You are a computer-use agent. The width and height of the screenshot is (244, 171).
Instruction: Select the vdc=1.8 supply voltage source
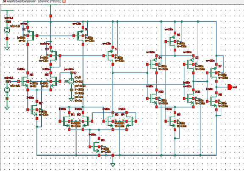tap(7, 30)
